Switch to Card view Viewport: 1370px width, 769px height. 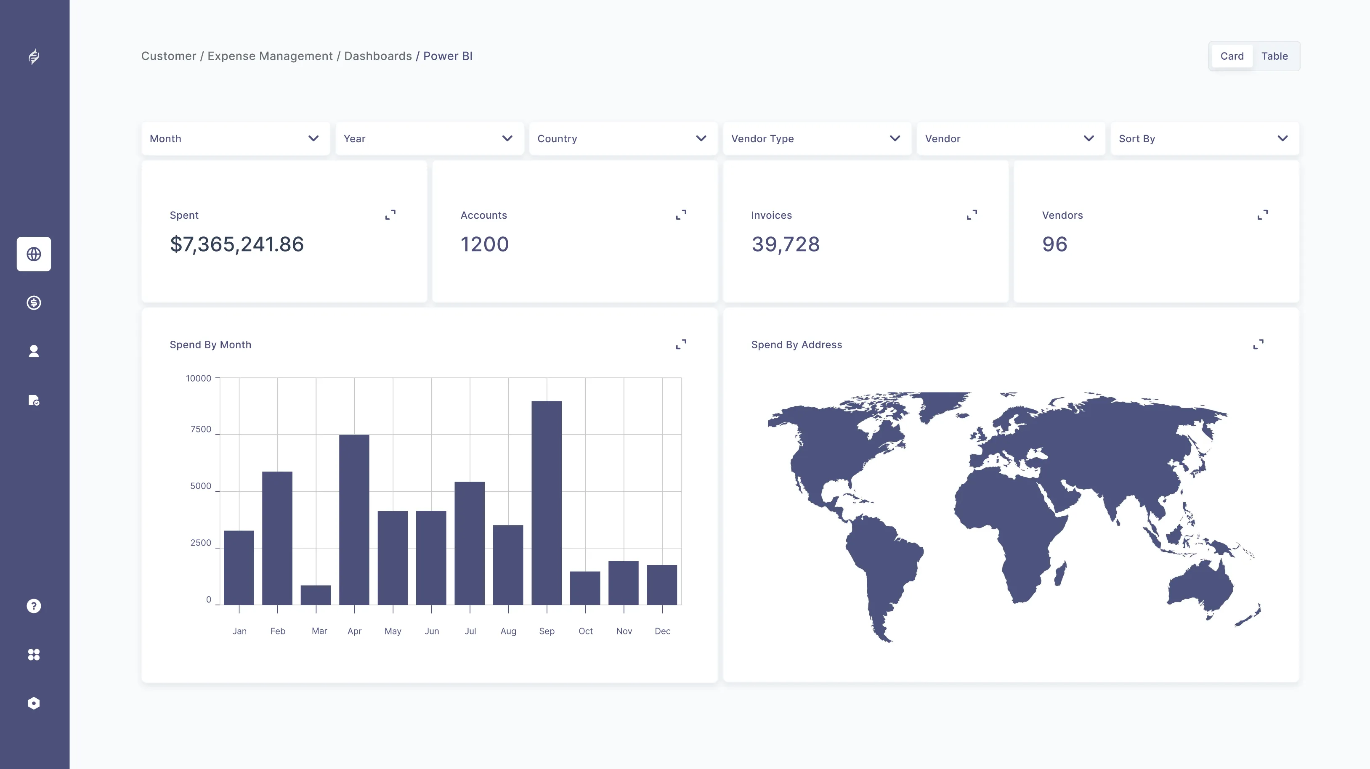pyautogui.click(x=1232, y=56)
